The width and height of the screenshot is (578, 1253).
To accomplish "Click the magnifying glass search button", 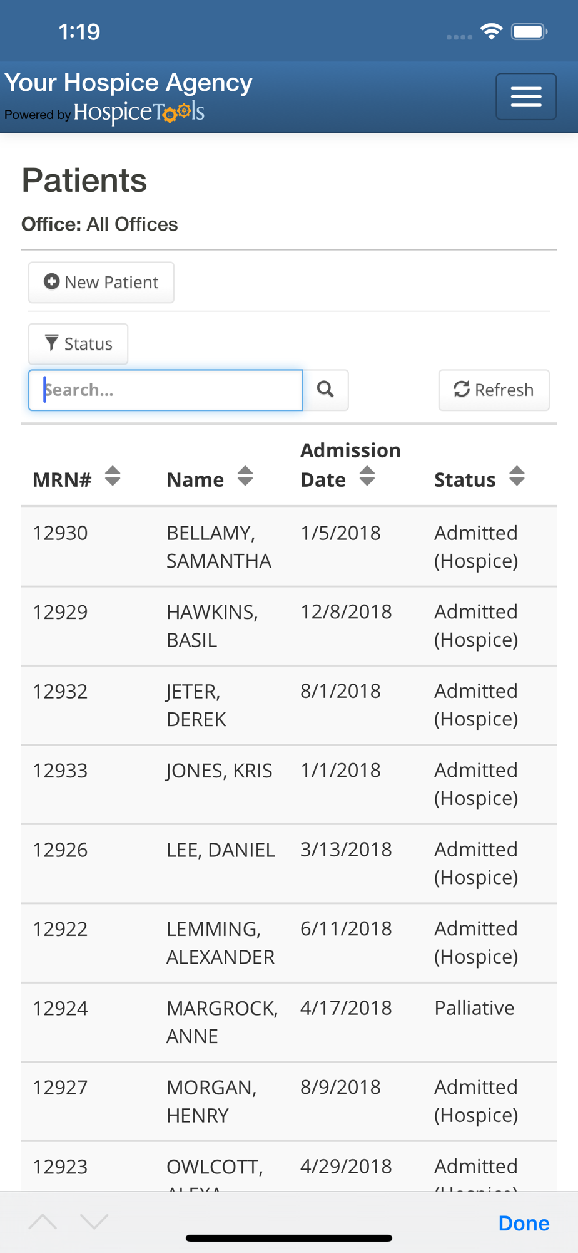I will 325,390.
